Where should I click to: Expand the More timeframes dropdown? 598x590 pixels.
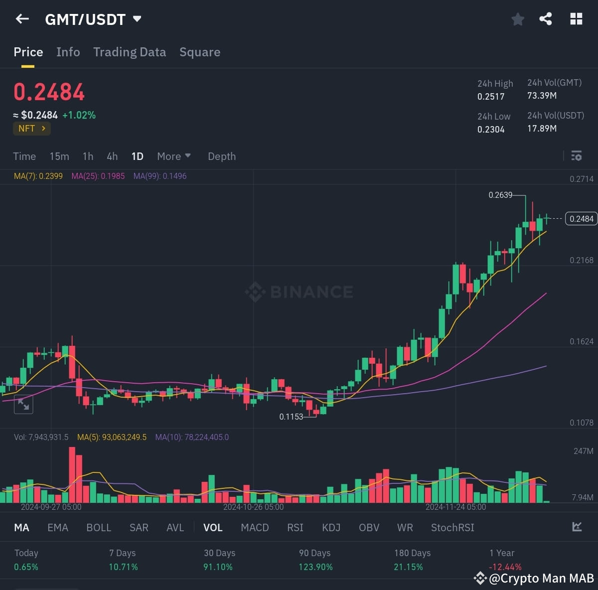tap(173, 156)
